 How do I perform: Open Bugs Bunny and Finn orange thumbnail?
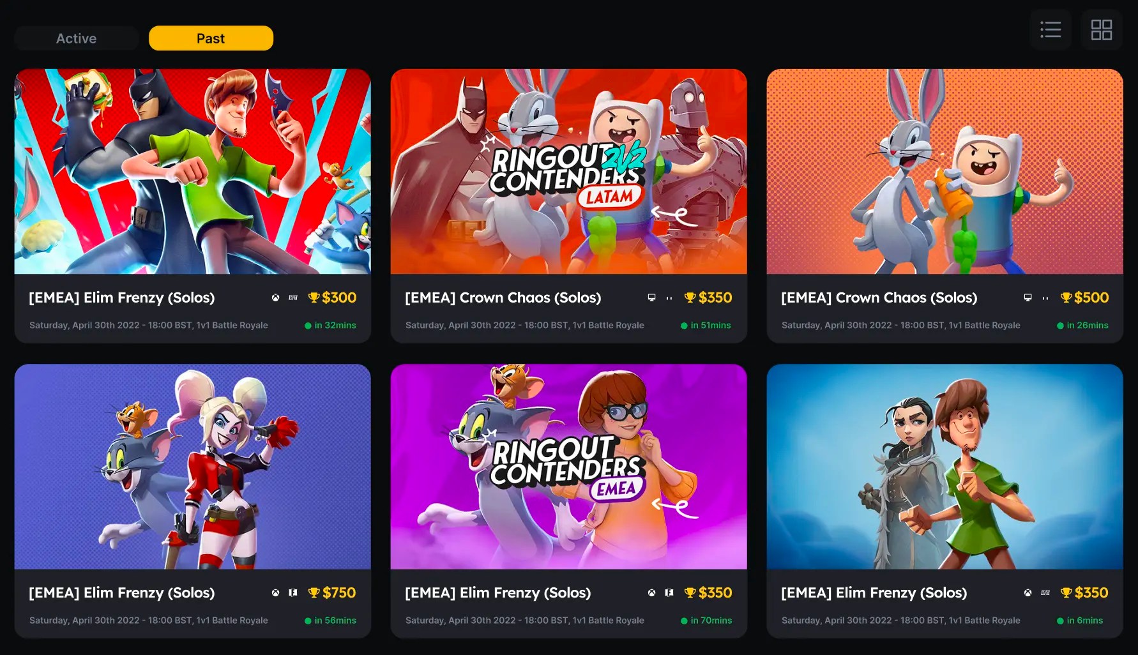click(945, 171)
